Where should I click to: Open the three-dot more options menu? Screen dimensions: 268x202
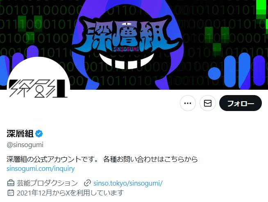click(188, 103)
